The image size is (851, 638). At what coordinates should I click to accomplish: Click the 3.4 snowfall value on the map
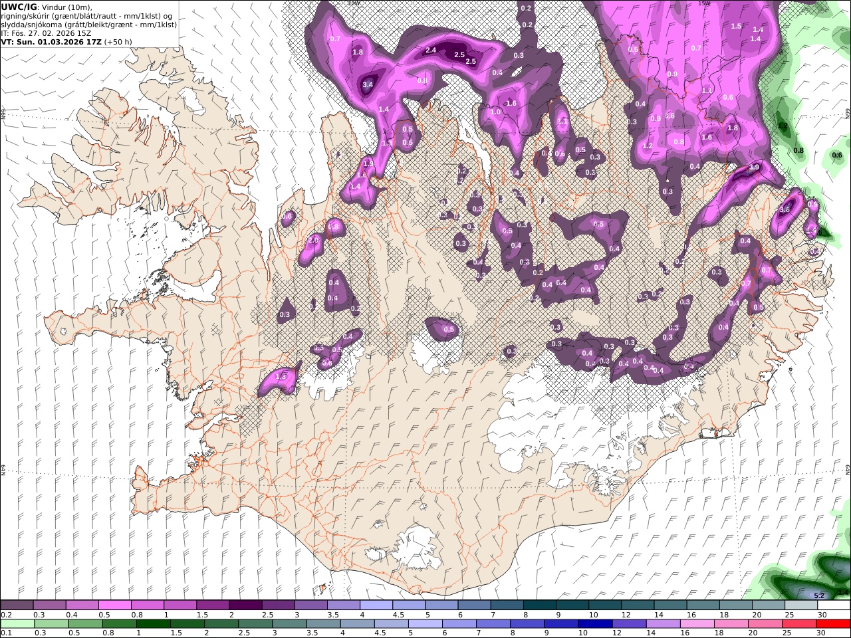point(368,85)
